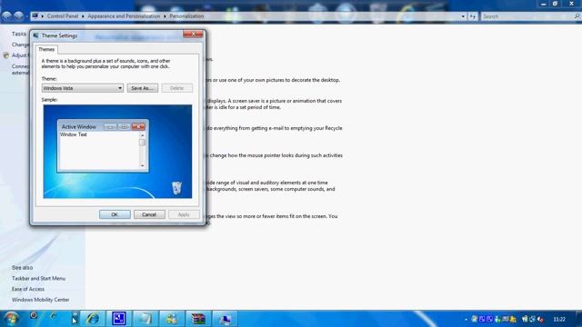Show hidden tray icons arrow
The height and width of the screenshot is (327, 582).
coord(466,319)
